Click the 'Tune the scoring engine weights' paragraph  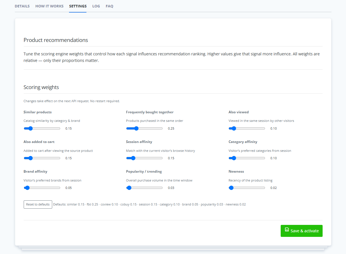tap(172, 57)
